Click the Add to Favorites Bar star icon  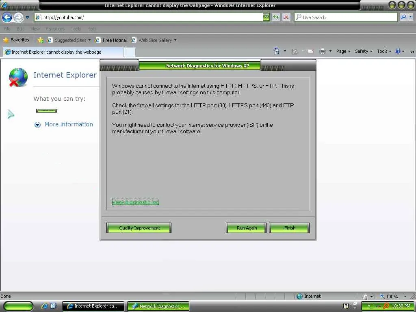pos(40,40)
